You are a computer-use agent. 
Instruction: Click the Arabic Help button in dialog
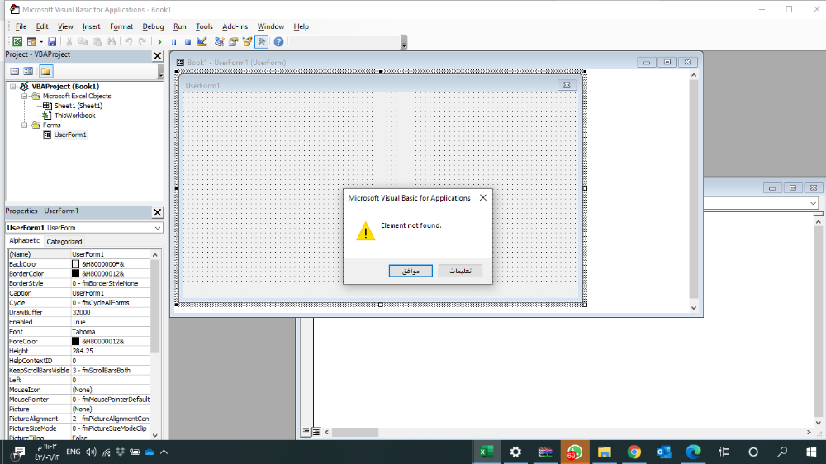(x=460, y=271)
